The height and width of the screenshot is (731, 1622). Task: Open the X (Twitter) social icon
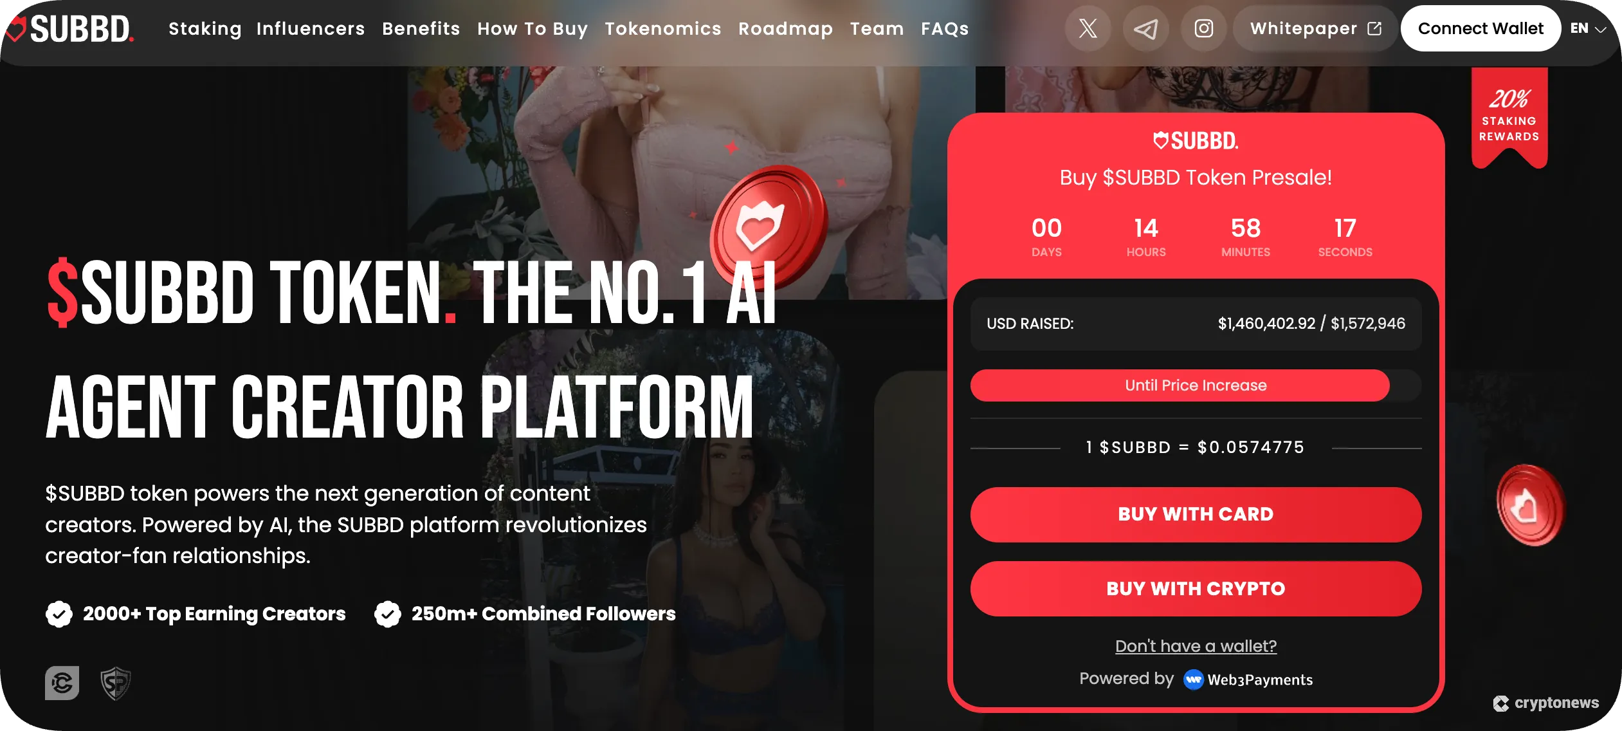click(1088, 28)
